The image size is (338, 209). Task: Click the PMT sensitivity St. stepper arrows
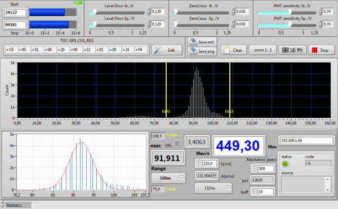pyautogui.click(x=321, y=11)
